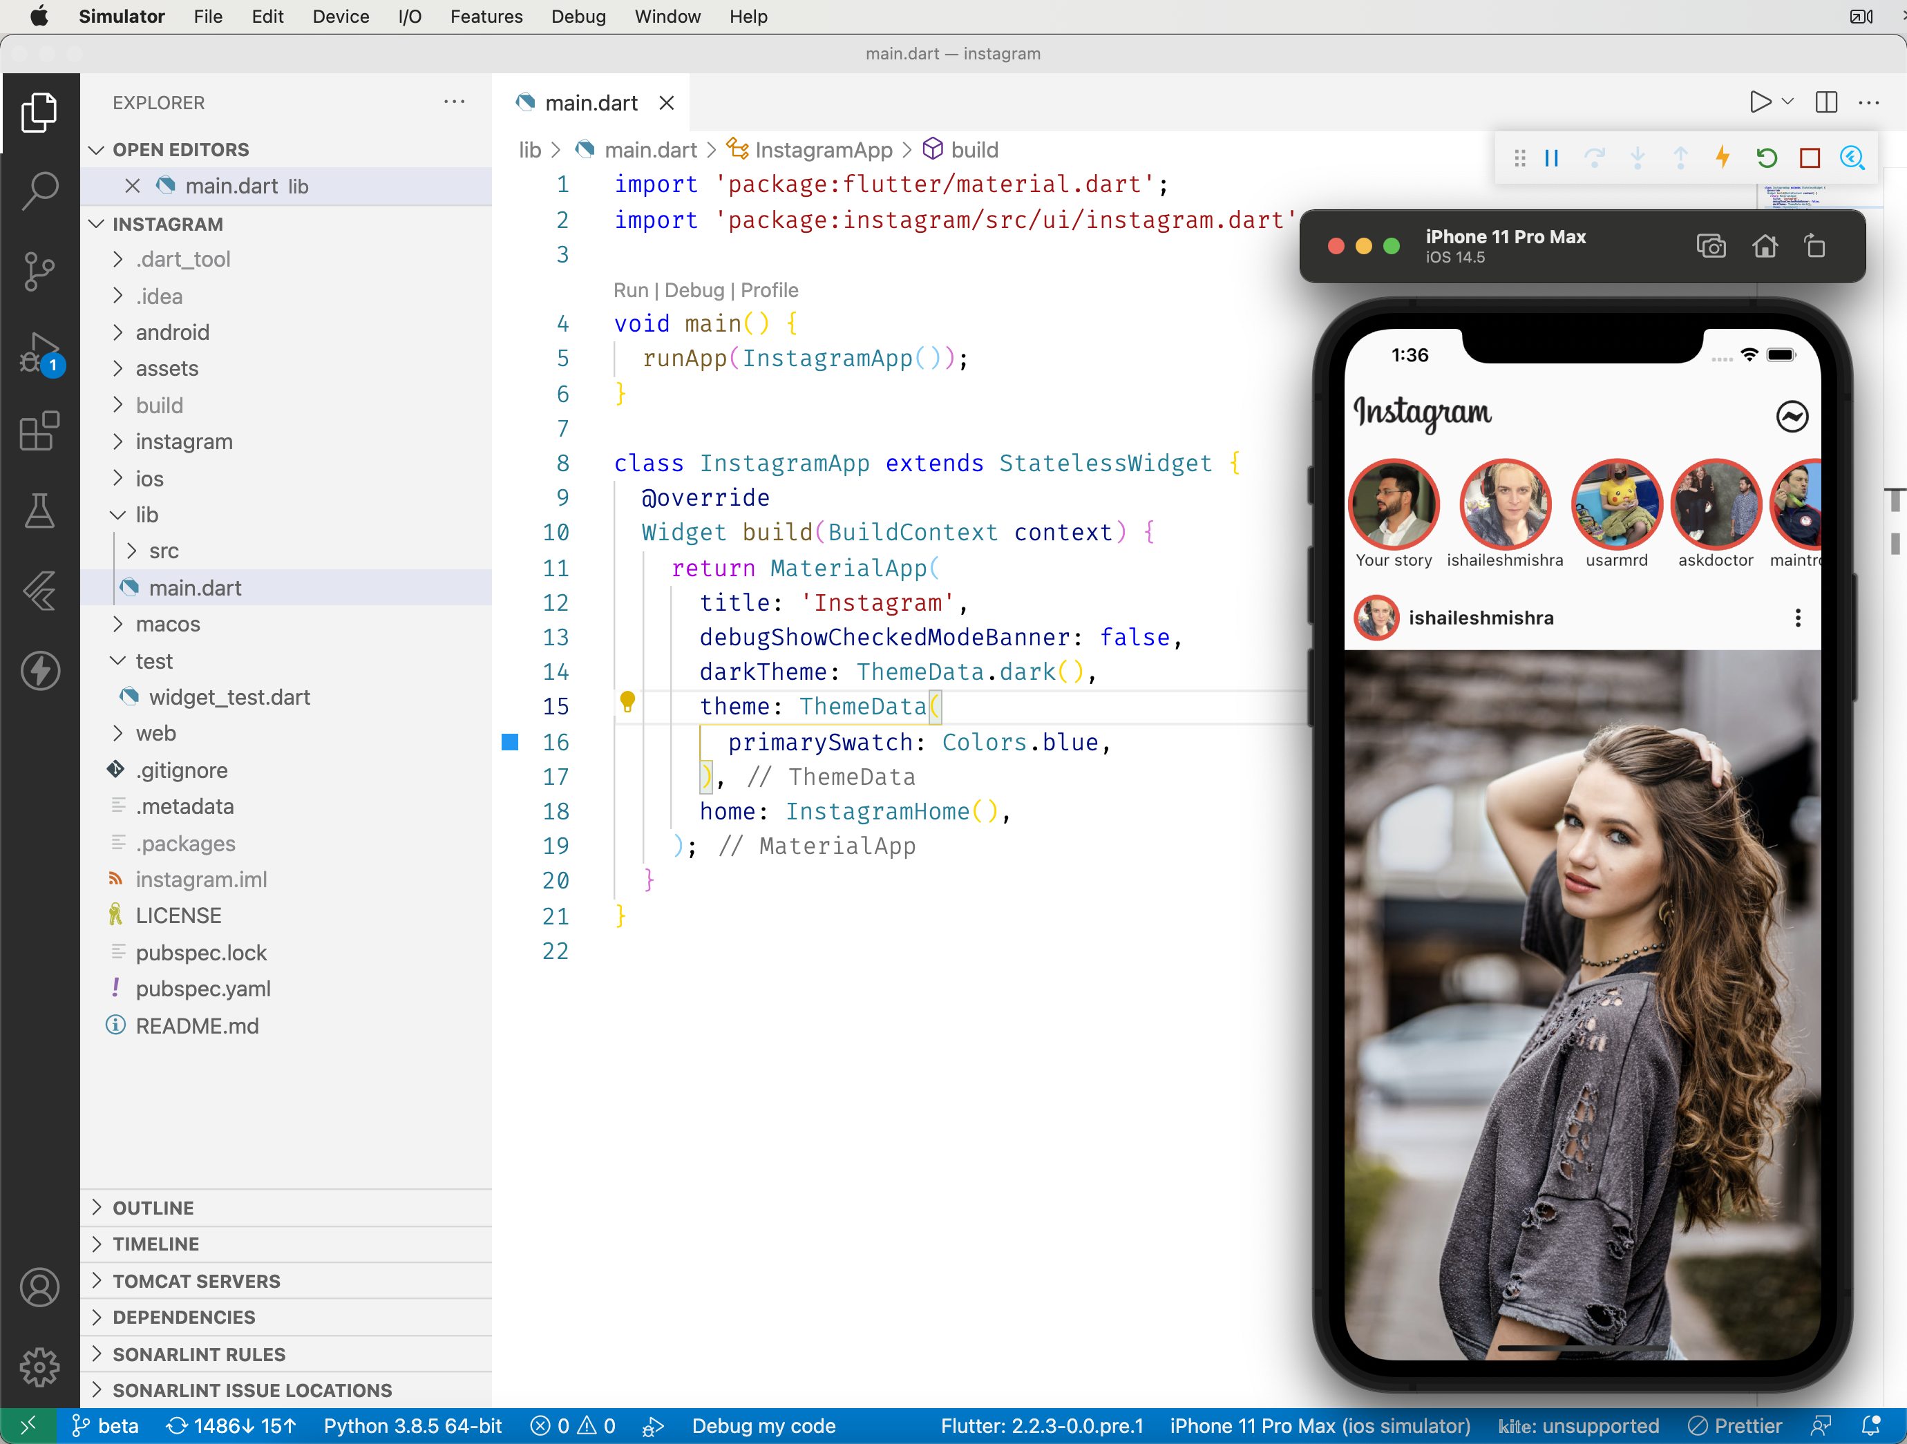Click the Profile code lens link
1907x1444 pixels.
coord(769,290)
